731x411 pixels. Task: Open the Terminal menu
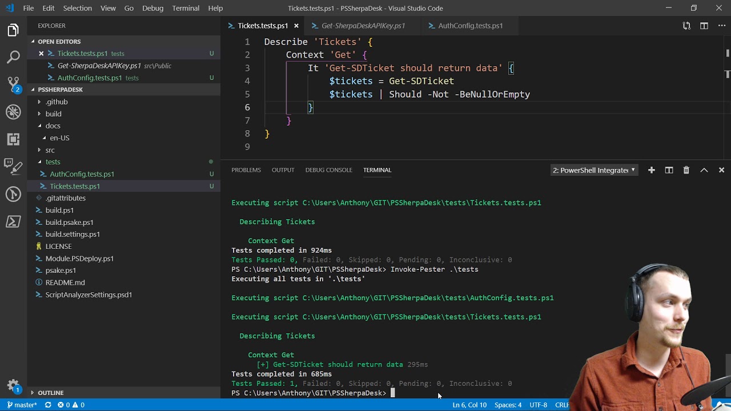[186, 8]
